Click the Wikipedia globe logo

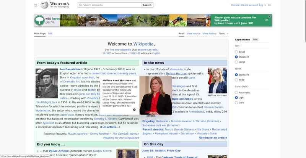44,5
